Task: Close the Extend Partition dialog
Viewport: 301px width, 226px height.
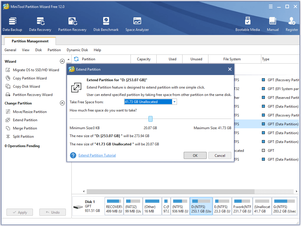Action: [x=230, y=69]
